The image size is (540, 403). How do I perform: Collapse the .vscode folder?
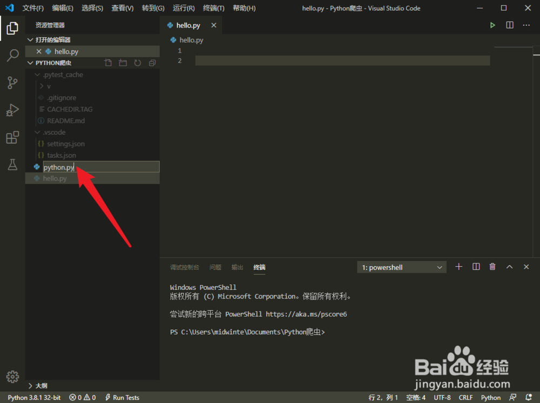37,133
